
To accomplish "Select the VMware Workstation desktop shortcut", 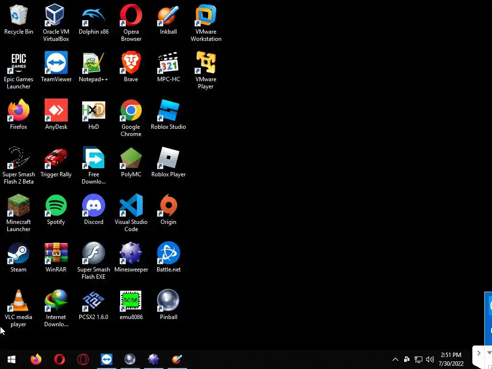I will click(206, 23).
